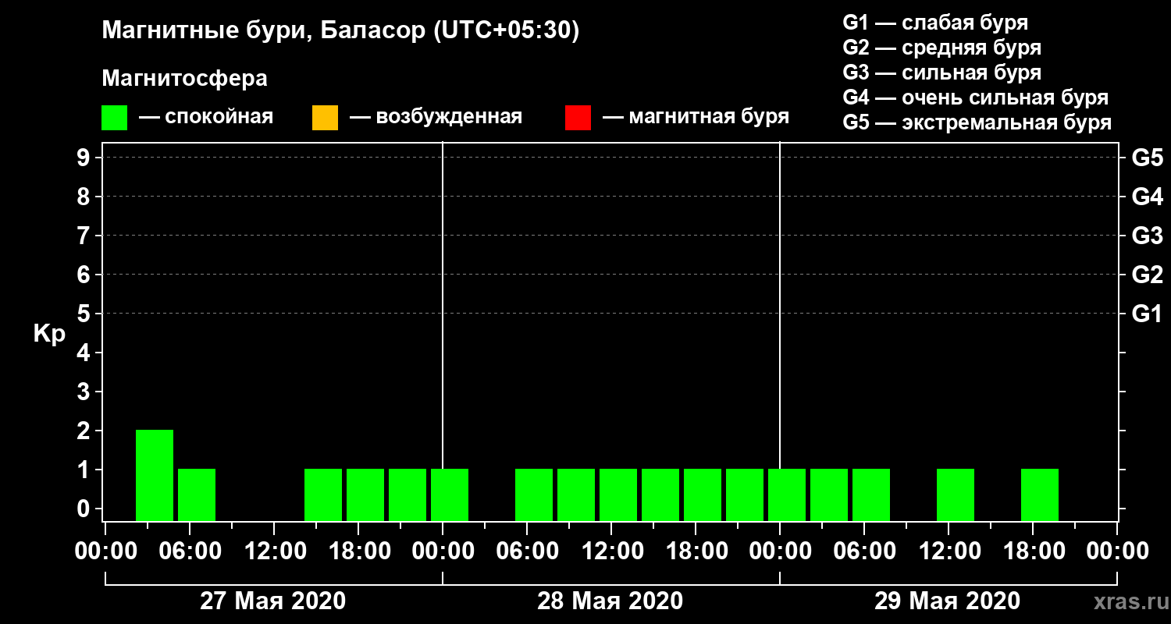Click the '06:00' time label under 27 May
The width and height of the screenshot is (1171, 624).
189,551
